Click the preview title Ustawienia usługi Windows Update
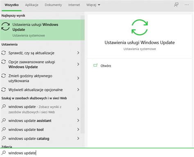Image resolution: width=194 pixels, height=157 pixels. coord(140,42)
